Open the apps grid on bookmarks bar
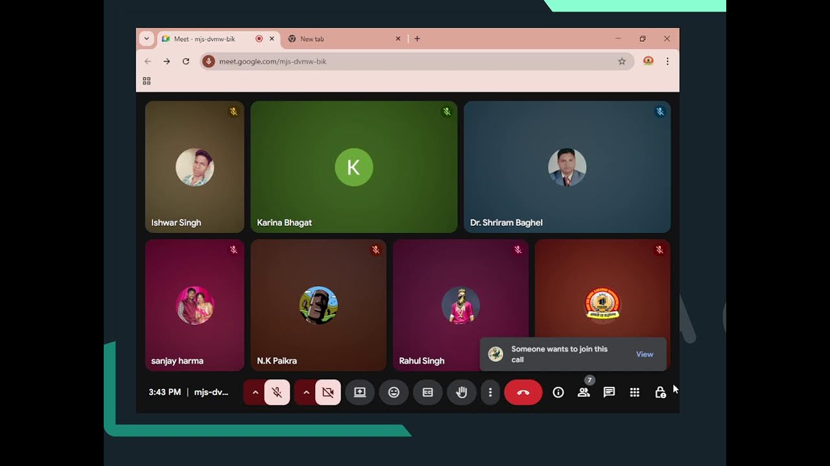 (x=147, y=81)
